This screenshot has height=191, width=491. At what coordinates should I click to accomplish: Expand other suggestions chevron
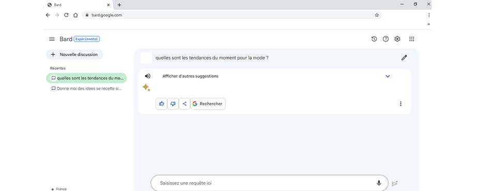pyautogui.click(x=388, y=76)
